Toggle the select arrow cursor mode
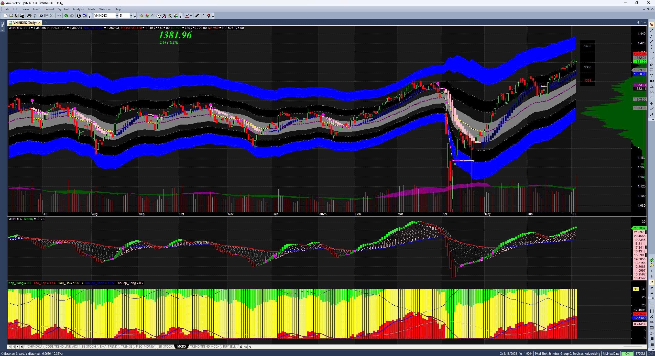This screenshot has width=655, height=356. click(652, 25)
